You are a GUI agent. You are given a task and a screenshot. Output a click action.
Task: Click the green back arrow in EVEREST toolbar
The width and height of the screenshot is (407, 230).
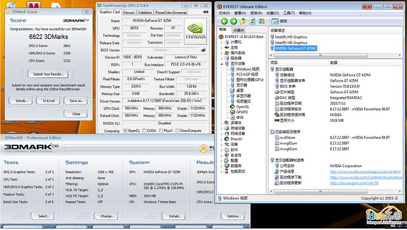point(224,21)
